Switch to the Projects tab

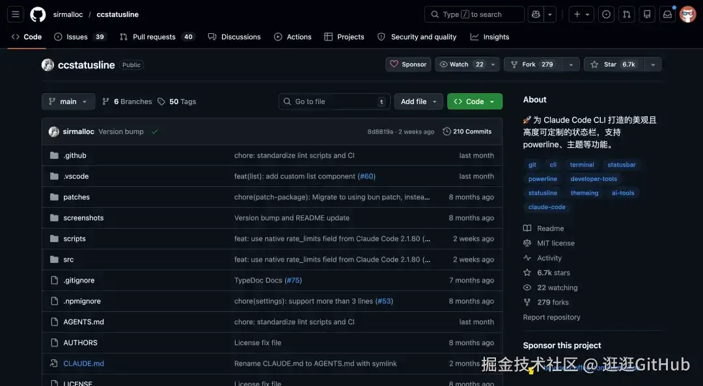pos(344,36)
